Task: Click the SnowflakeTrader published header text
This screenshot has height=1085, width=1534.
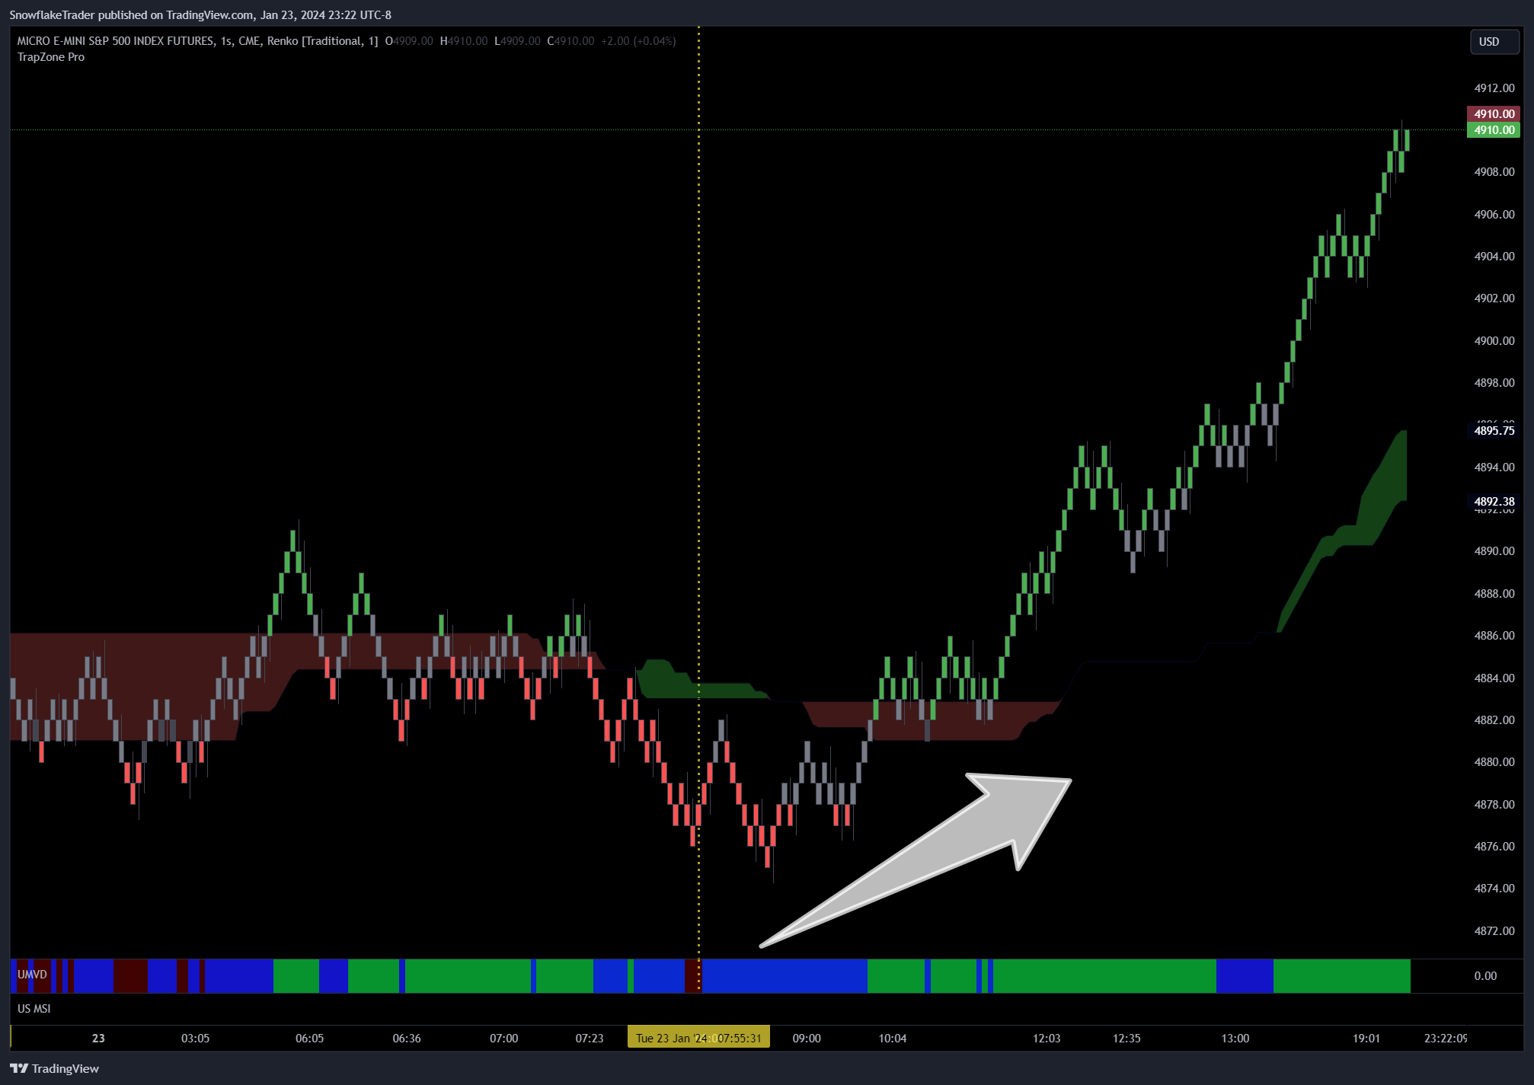Action: point(200,14)
